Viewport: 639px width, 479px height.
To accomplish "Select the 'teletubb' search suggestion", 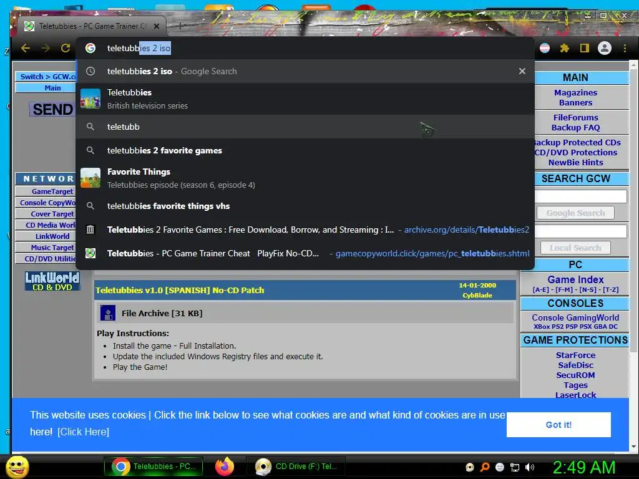I will click(305, 127).
